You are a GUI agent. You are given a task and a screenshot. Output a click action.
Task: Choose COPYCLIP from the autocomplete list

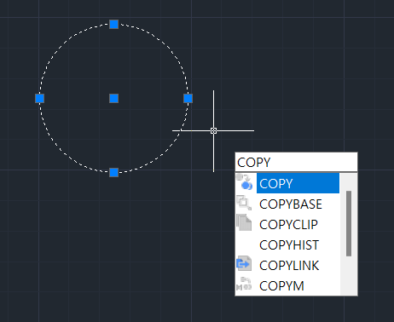click(288, 225)
